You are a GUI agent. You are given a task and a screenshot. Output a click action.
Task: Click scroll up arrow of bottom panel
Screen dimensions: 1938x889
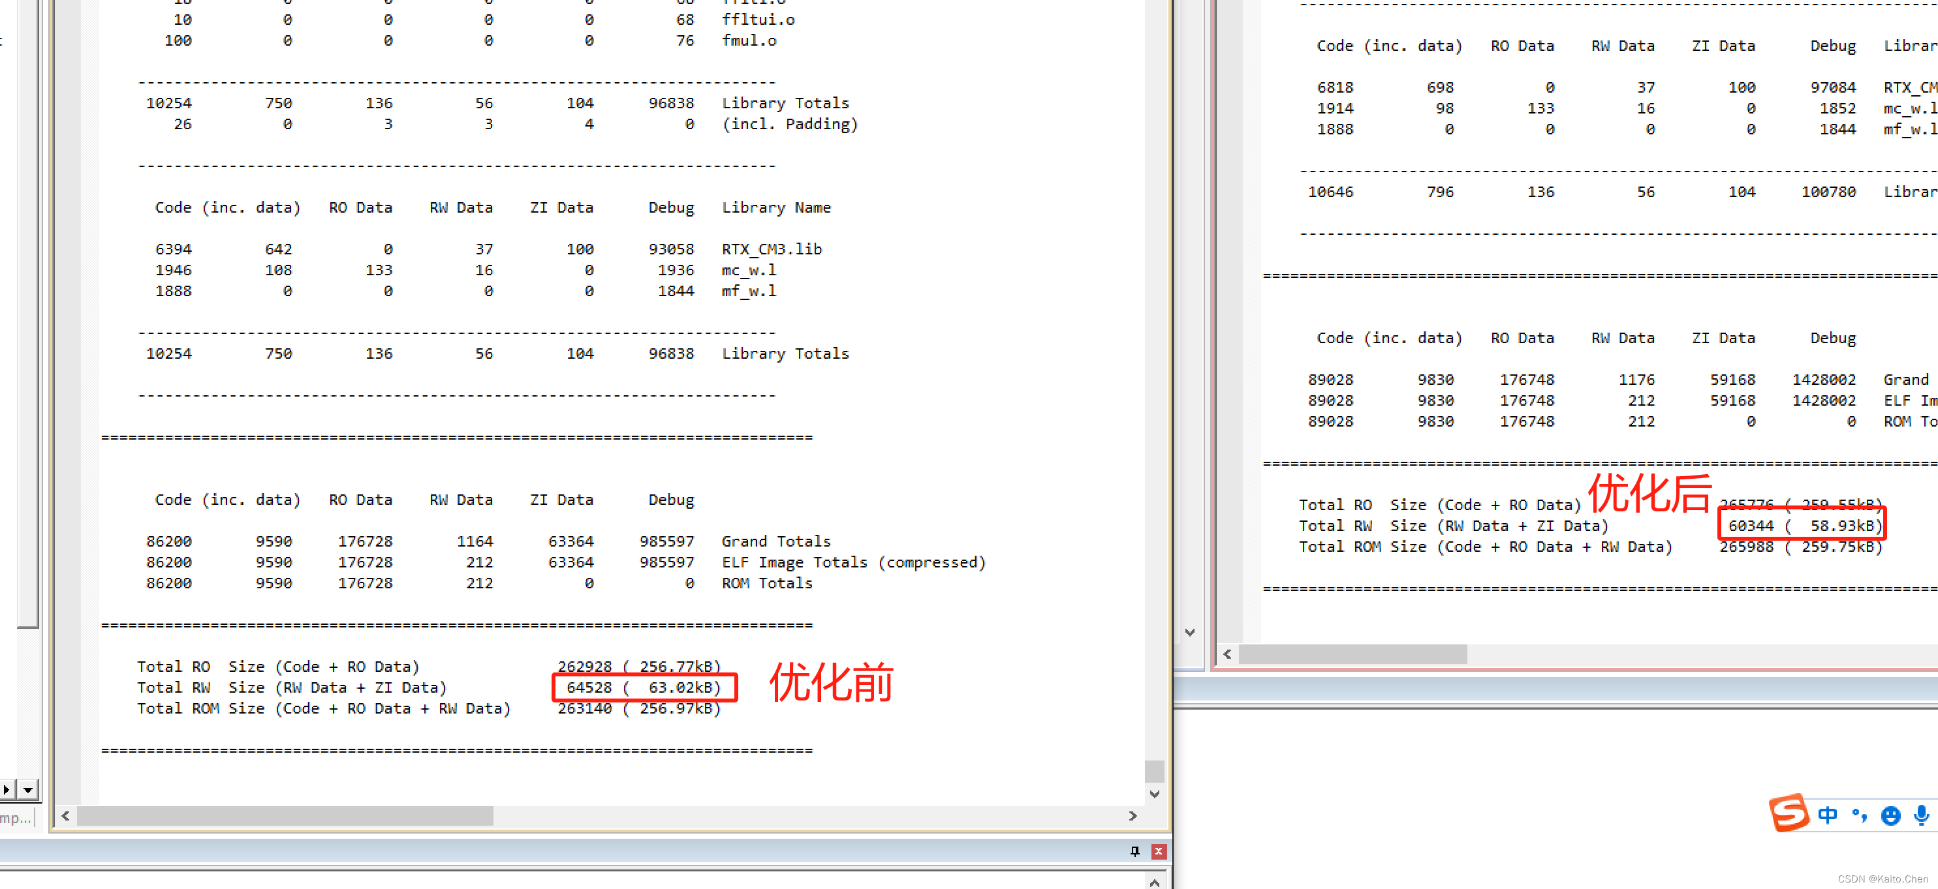(x=1155, y=882)
